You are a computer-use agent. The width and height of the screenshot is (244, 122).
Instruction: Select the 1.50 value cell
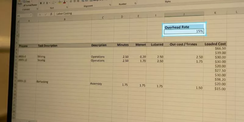(183, 88)
